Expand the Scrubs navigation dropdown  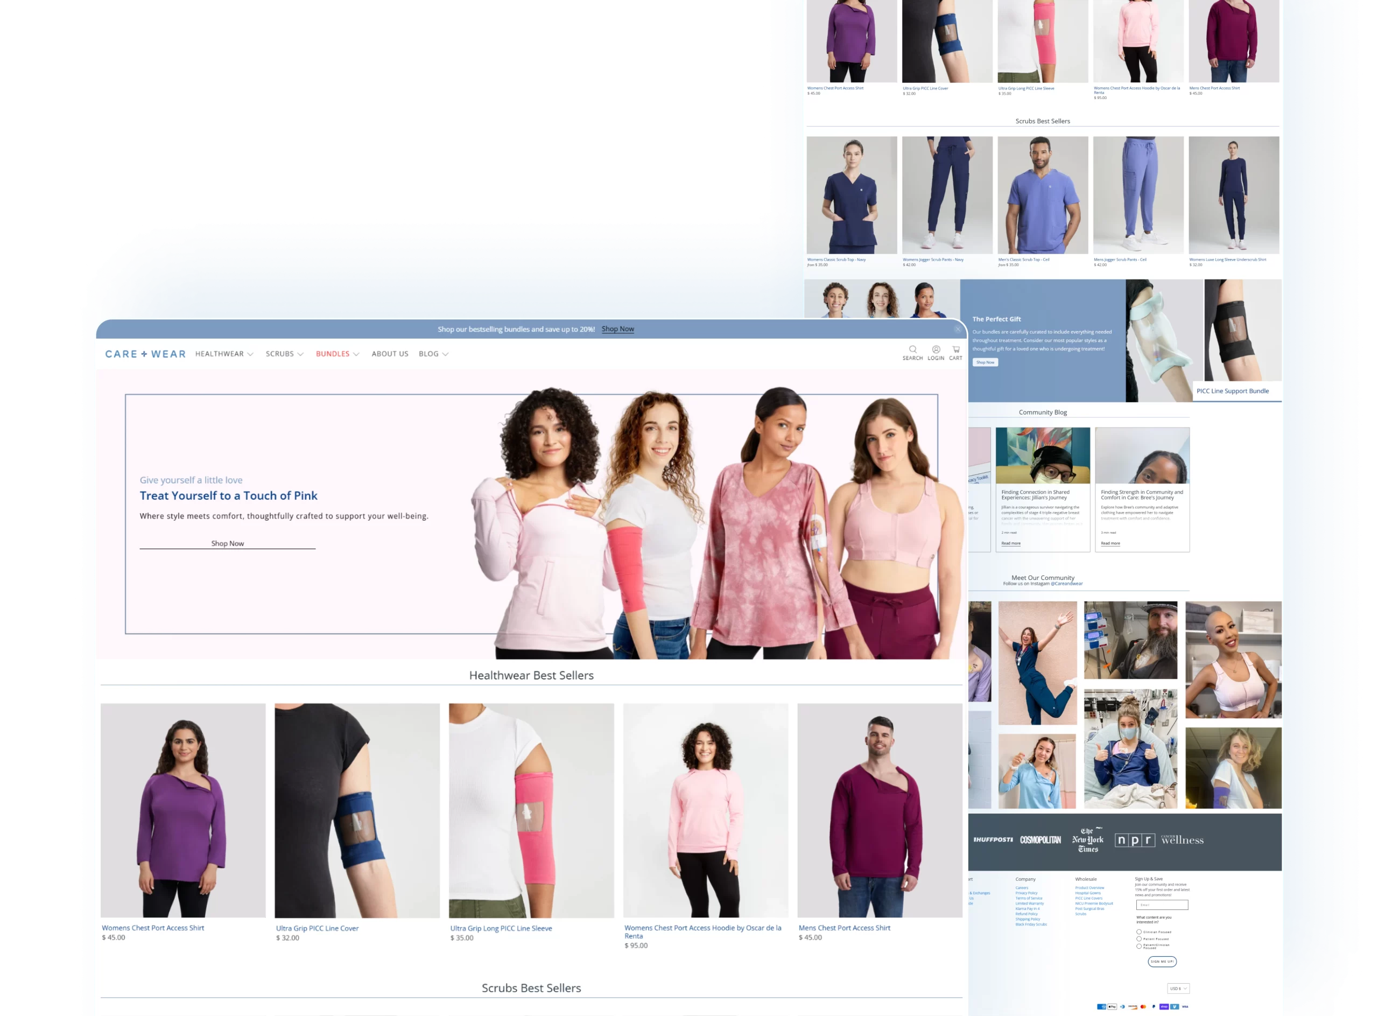pos(284,354)
